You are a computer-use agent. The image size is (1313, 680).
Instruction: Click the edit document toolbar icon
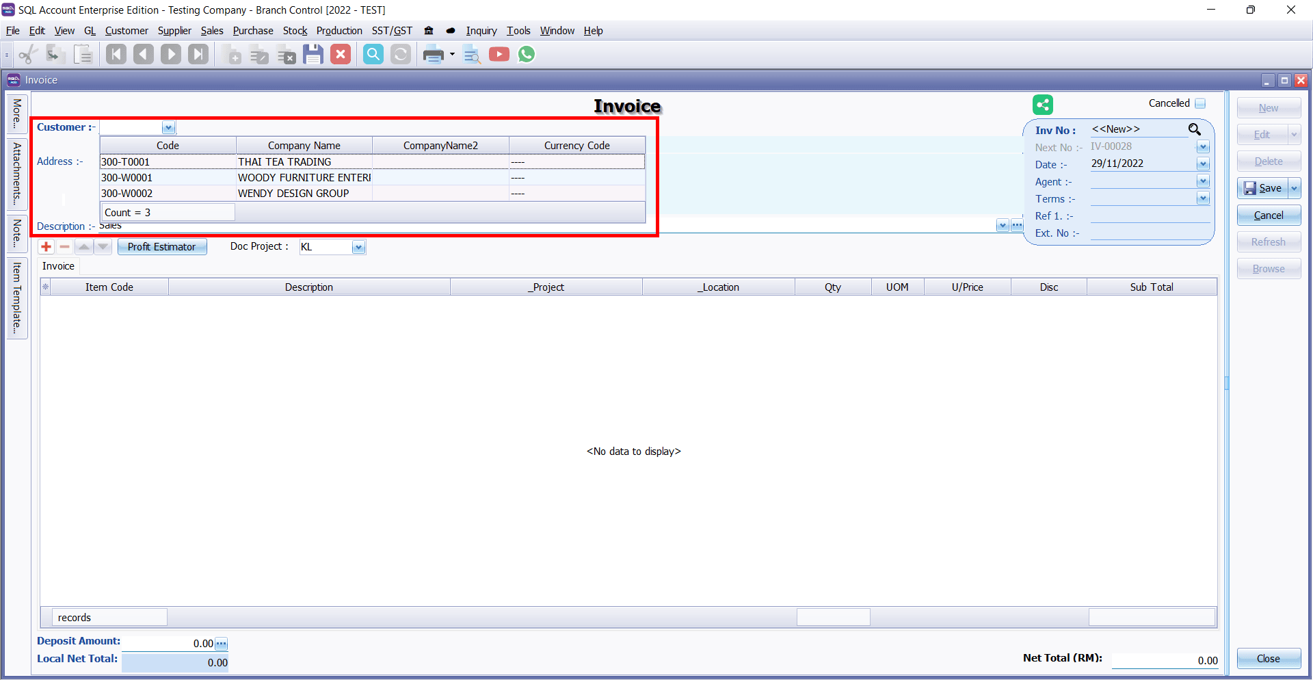pos(259,55)
